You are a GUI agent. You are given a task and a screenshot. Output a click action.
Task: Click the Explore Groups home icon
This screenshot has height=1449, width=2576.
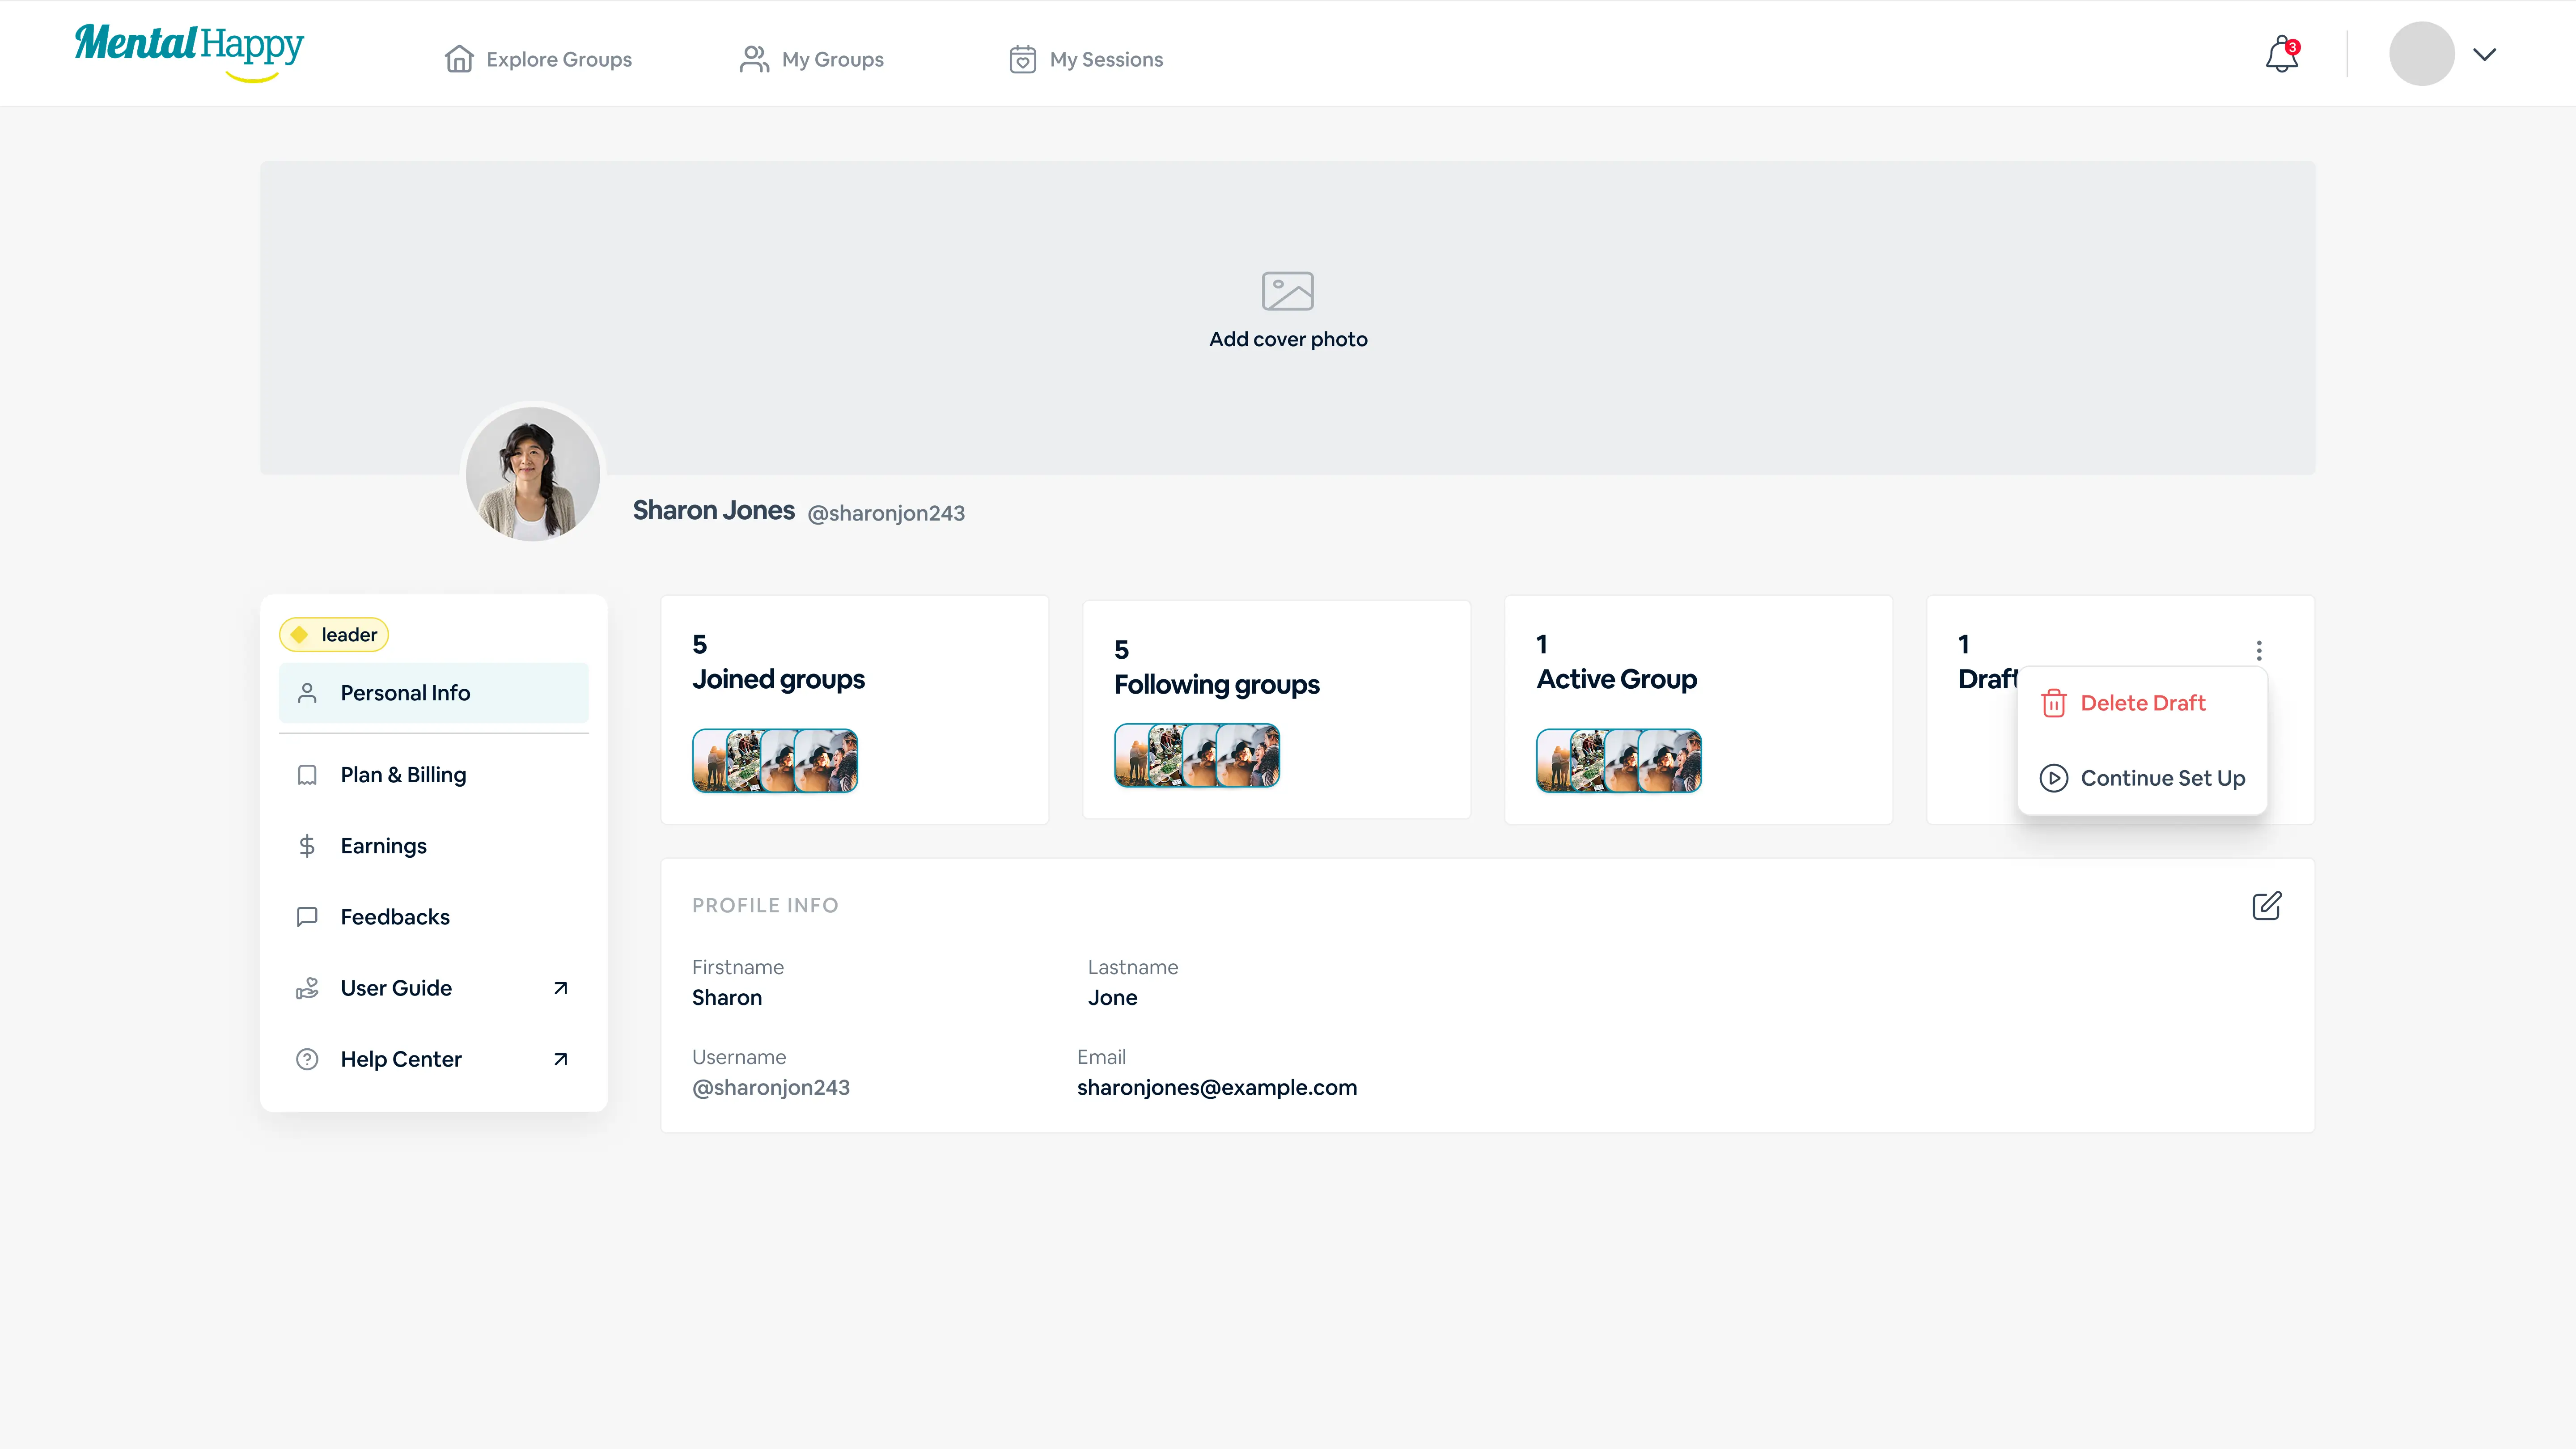click(x=459, y=59)
